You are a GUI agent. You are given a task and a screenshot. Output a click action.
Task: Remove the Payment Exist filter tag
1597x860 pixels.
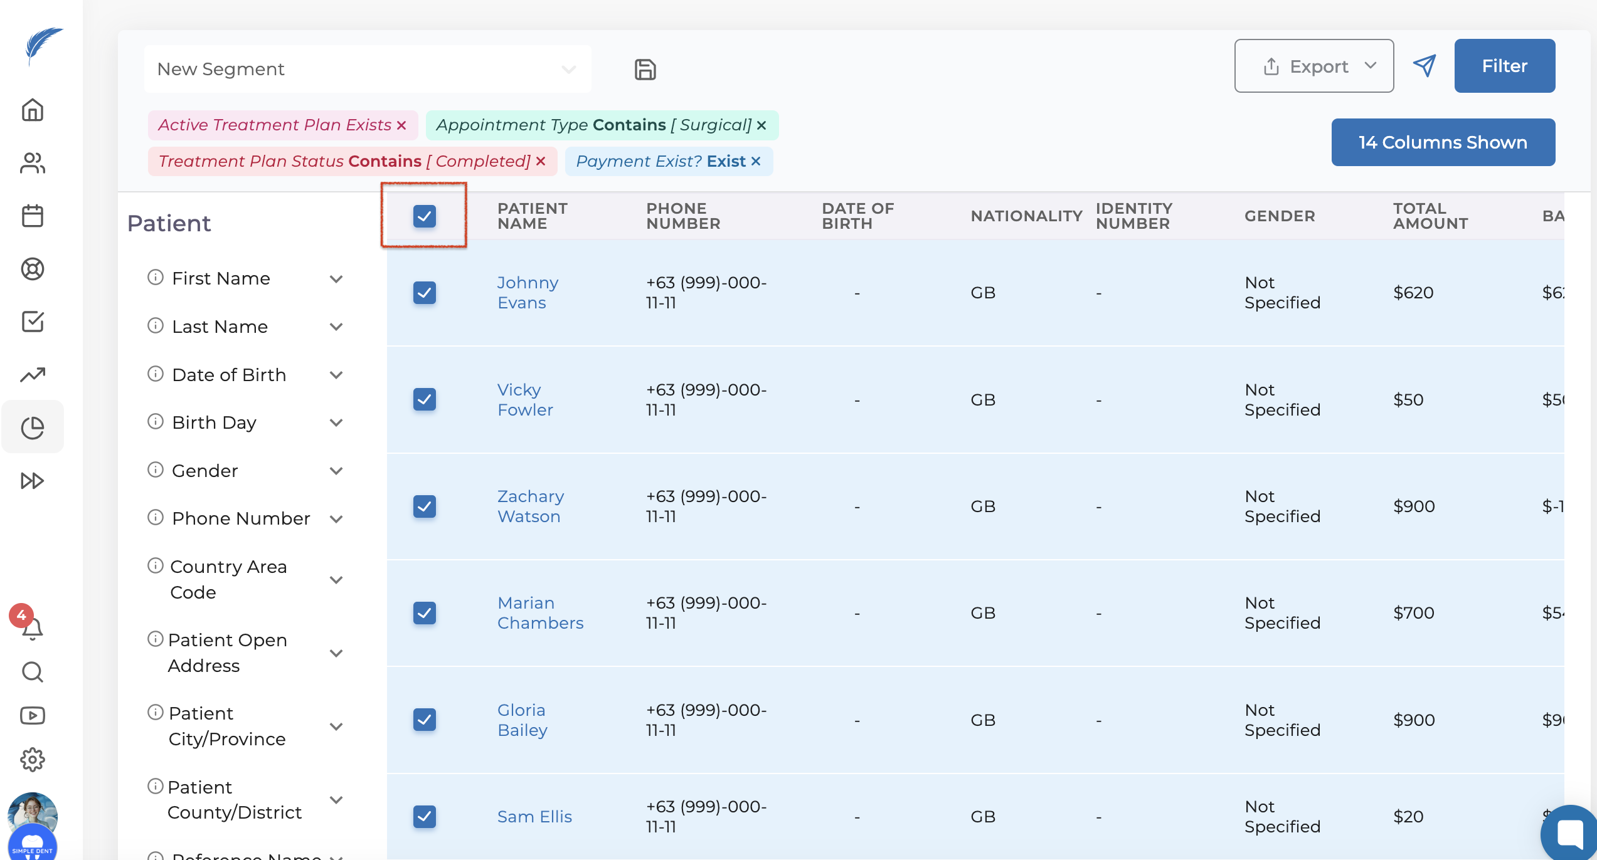coord(756,162)
